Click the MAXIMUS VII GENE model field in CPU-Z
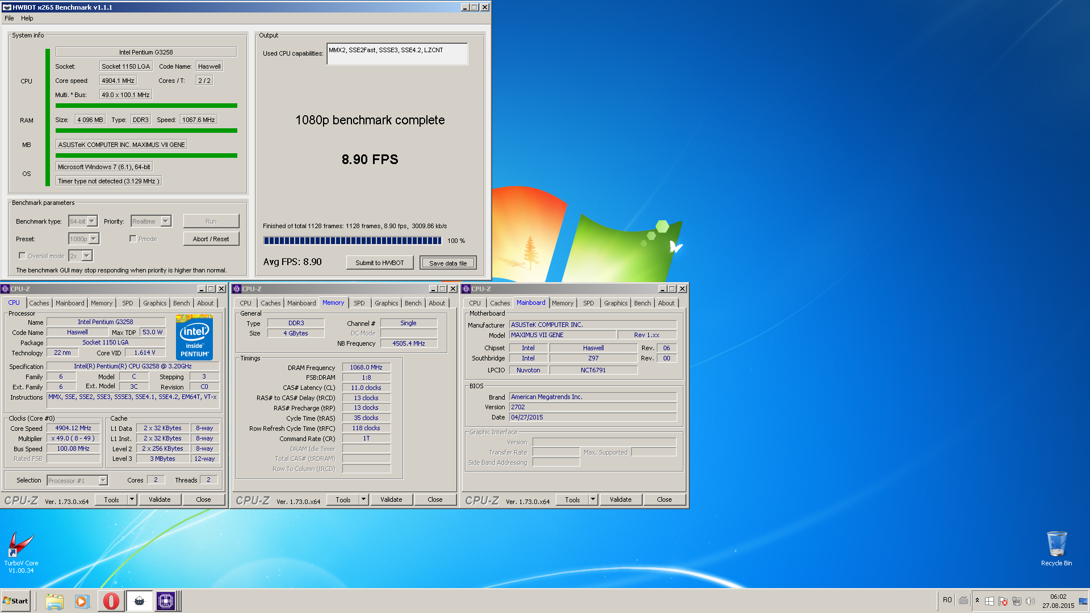Screen dimensions: 1090x613 [x=562, y=335]
